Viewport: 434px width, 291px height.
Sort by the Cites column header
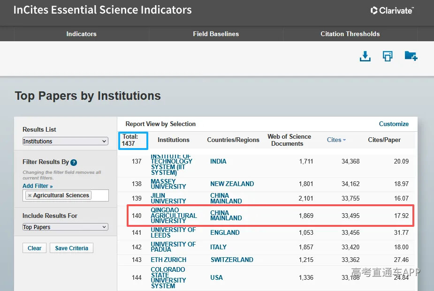coord(336,140)
